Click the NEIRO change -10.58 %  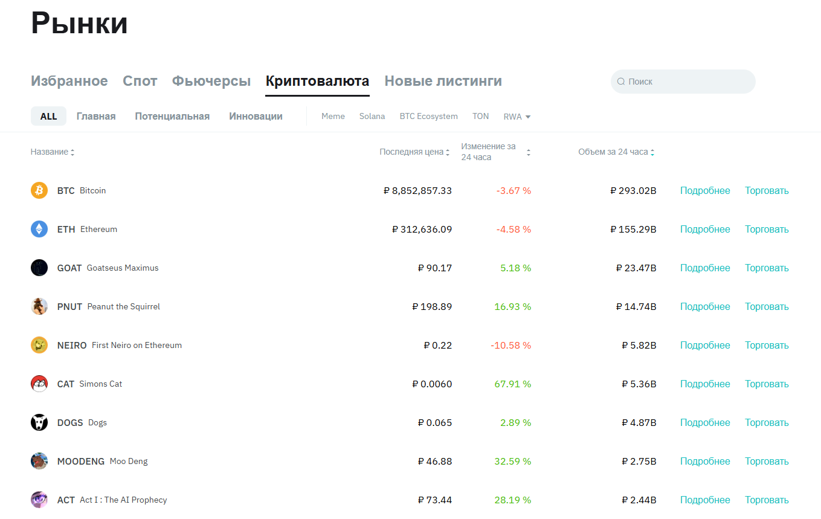click(511, 345)
